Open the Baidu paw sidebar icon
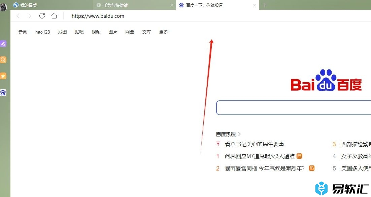 3,93
